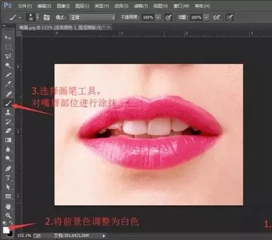272x240 pixels.
Task: Open the 滤镜(T) menu
Action: [141, 6]
